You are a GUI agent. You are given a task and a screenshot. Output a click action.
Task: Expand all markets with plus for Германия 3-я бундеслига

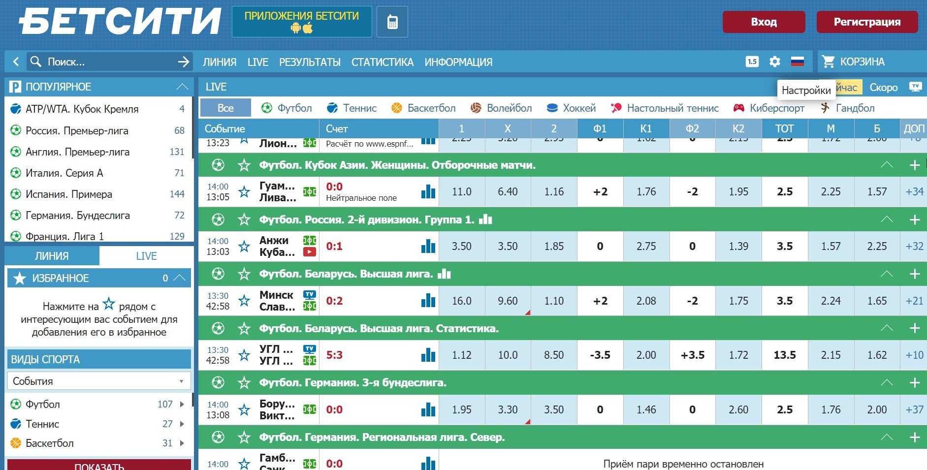tap(915, 382)
